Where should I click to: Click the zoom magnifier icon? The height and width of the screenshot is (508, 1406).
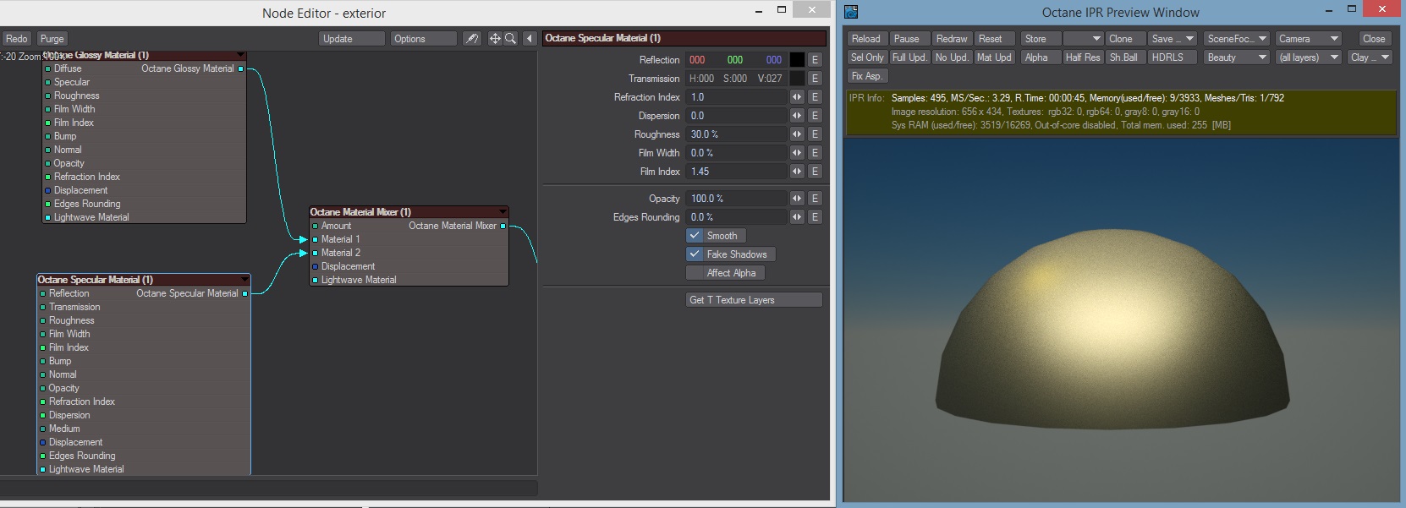click(511, 39)
